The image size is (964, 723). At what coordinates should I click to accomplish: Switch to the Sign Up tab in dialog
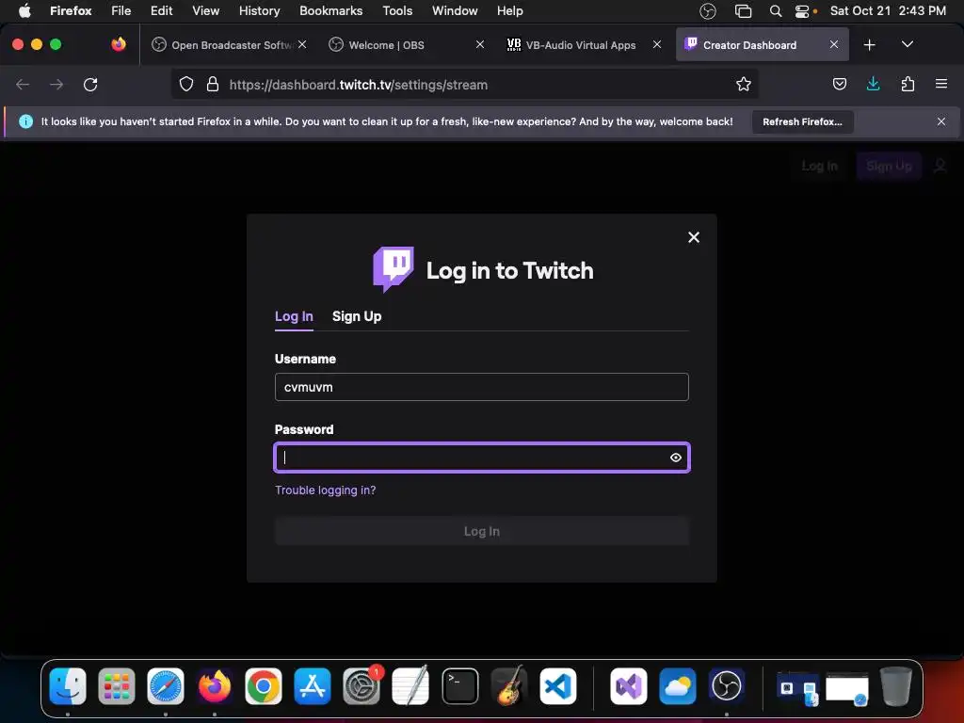click(x=357, y=316)
